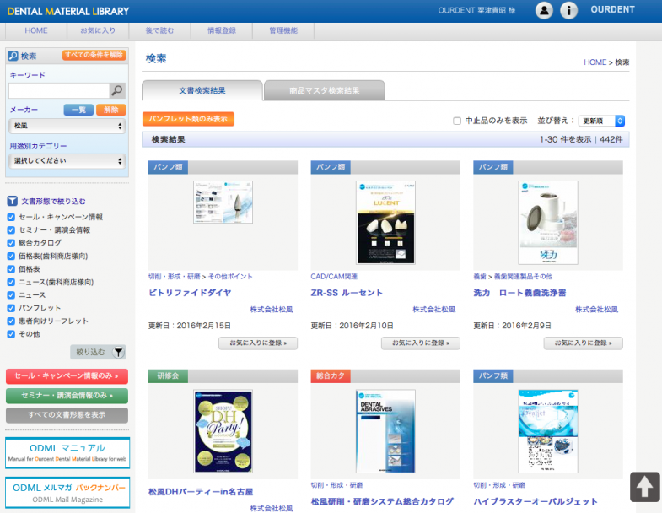Open お気に入り navigation item
662x513 pixels.
pos(98,31)
